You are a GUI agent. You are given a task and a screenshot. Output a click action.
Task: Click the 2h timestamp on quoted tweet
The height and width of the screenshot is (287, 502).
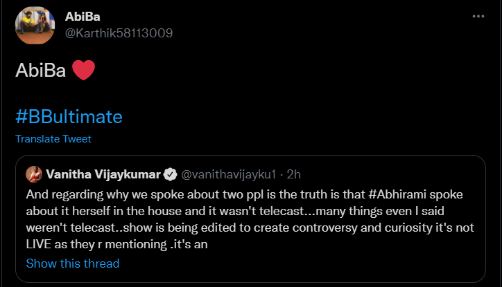click(292, 173)
